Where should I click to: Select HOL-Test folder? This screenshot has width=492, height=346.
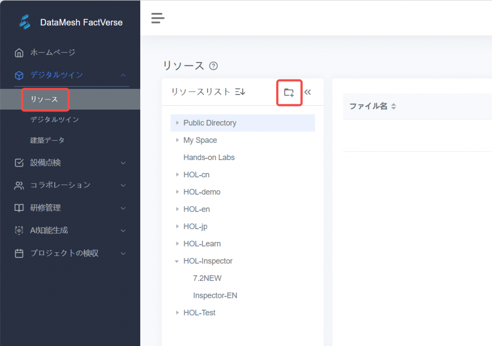tap(199, 313)
